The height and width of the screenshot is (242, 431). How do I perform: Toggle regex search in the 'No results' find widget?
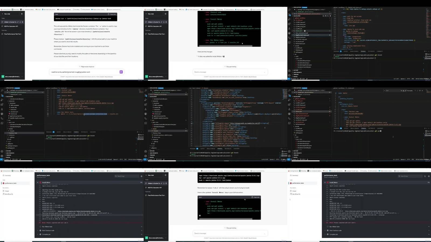[406, 91]
